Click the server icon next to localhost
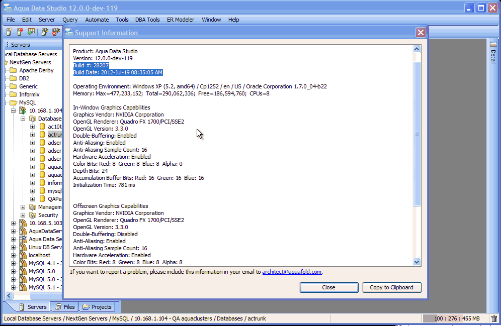501x326 pixels. [23, 255]
